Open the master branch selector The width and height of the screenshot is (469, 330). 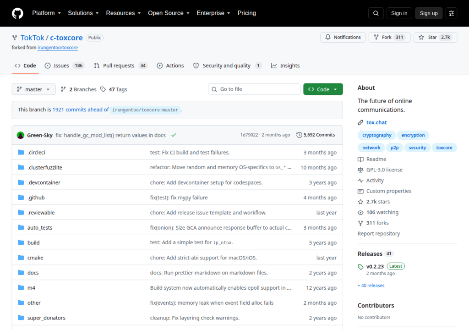33,89
